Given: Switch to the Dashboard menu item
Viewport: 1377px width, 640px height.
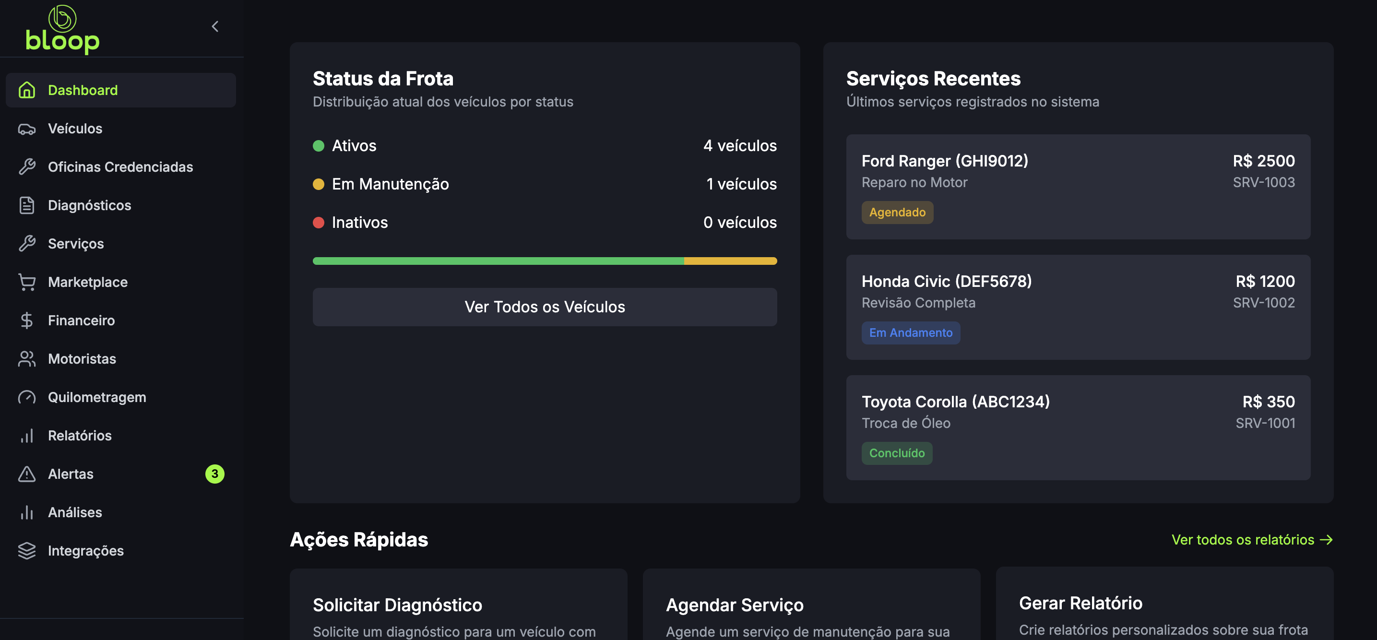Looking at the screenshot, I should click(x=83, y=90).
